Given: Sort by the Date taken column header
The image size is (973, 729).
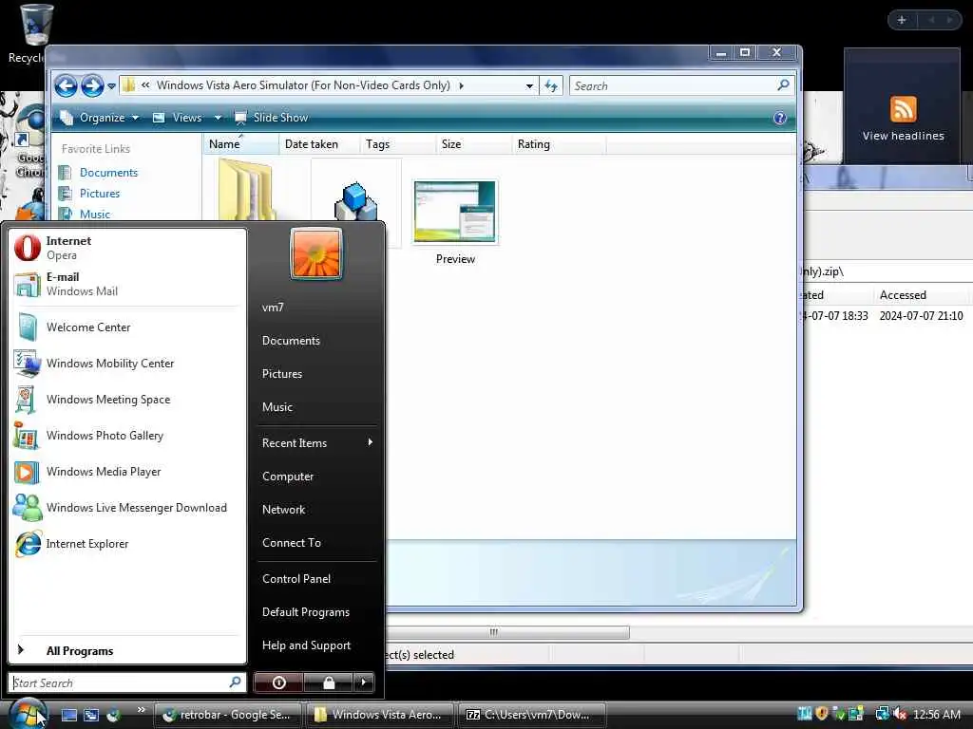Looking at the screenshot, I should 319,144.
